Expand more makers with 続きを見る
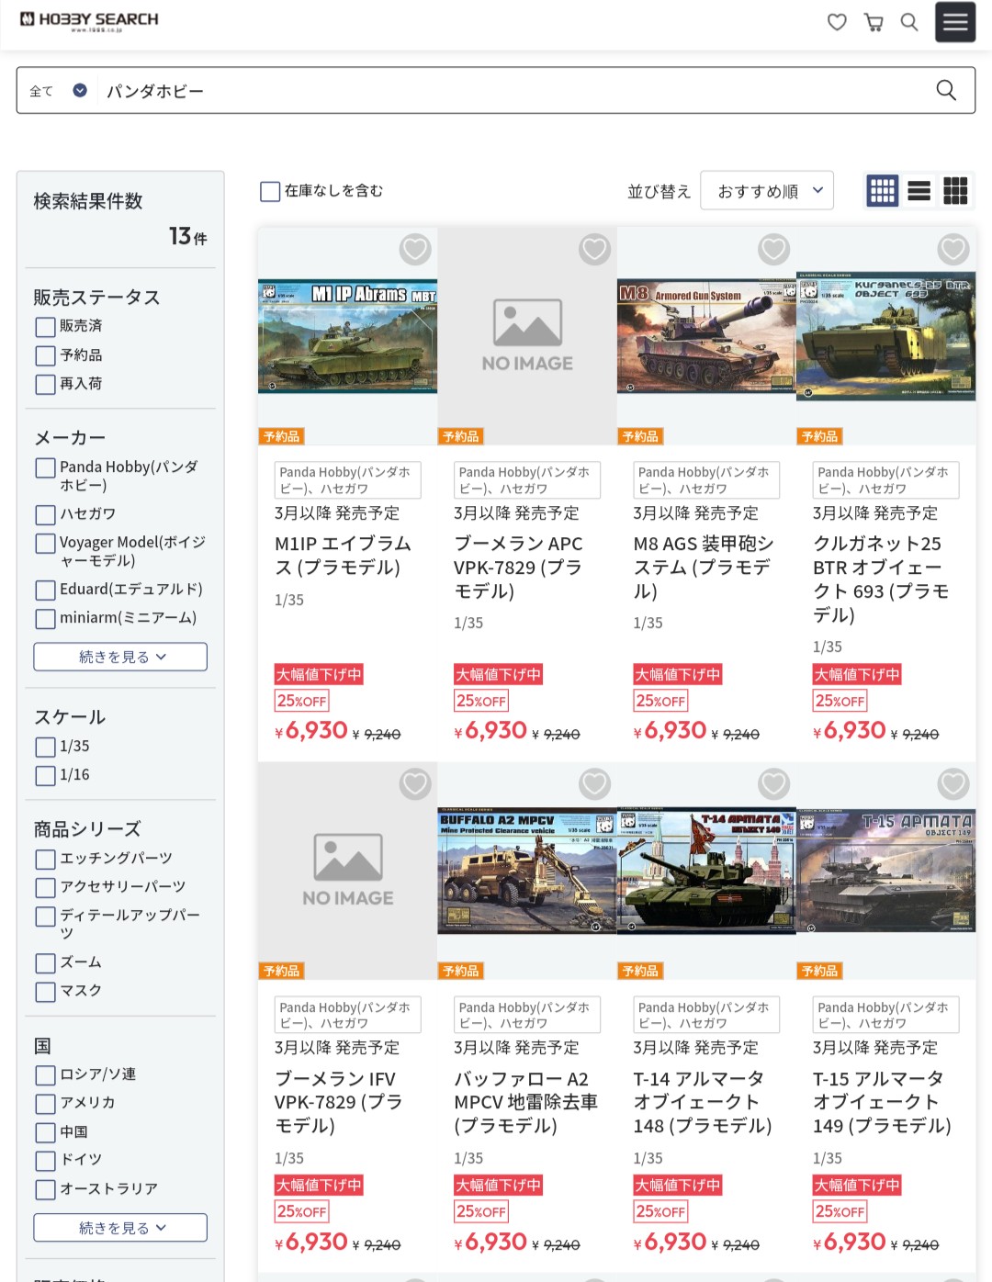Image resolution: width=992 pixels, height=1282 pixels. pos(120,657)
